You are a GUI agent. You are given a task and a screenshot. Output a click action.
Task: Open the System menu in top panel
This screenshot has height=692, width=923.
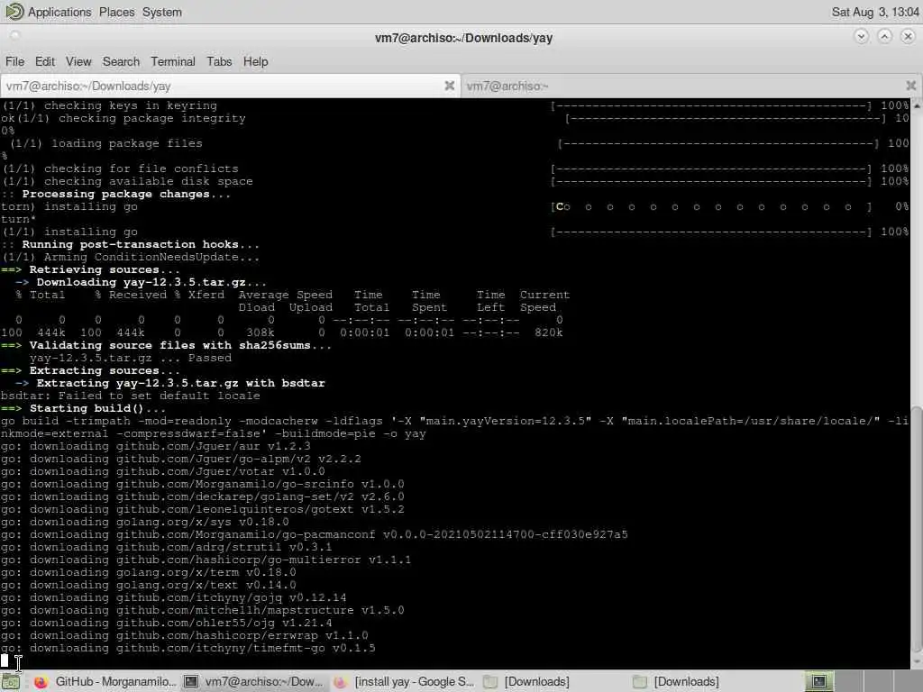162,12
